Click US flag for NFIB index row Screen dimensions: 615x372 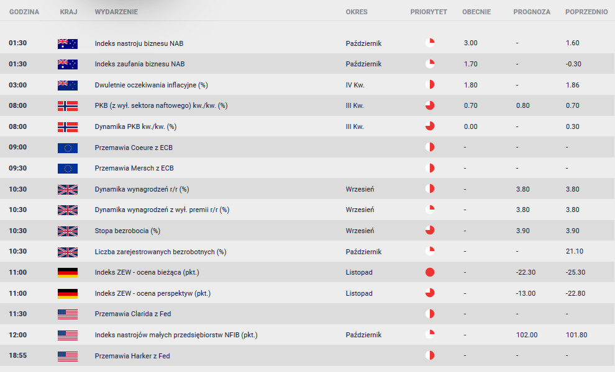(x=68, y=335)
